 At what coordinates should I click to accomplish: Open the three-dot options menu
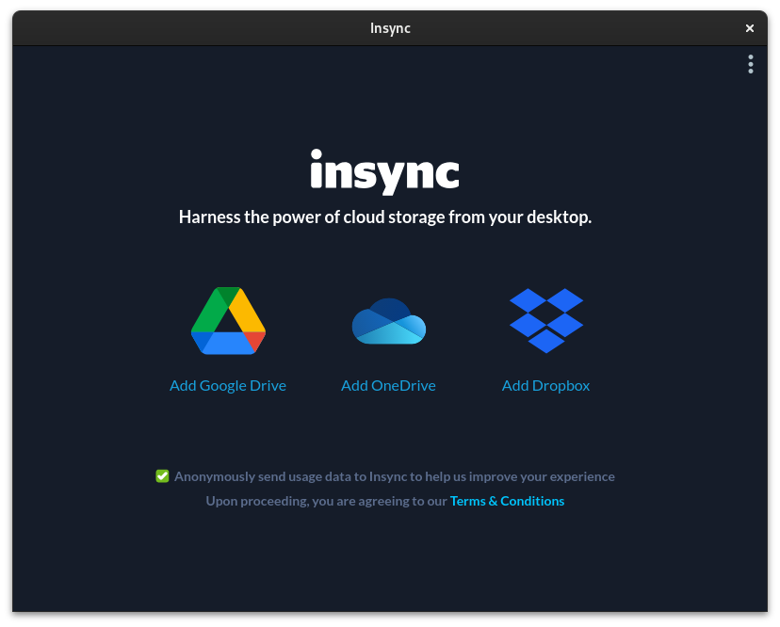(x=751, y=64)
